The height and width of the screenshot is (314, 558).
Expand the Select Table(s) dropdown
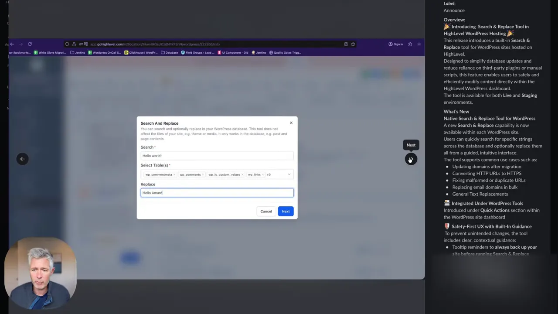[x=289, y=174]
